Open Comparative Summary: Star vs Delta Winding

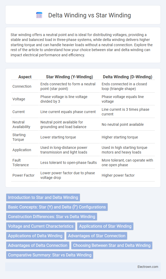(x=50, y=255)
